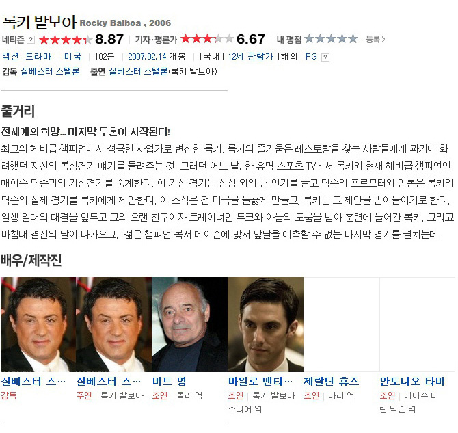Open the 버트 영 photo thumbnail
The height and width of the screenshot is (433, 458).
[x=189, y=324]
